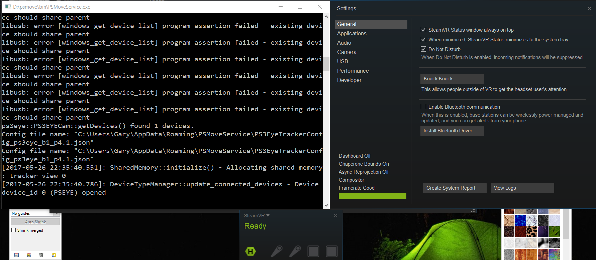Click the PSMoveService.exe title bar text

click(52, 7)
